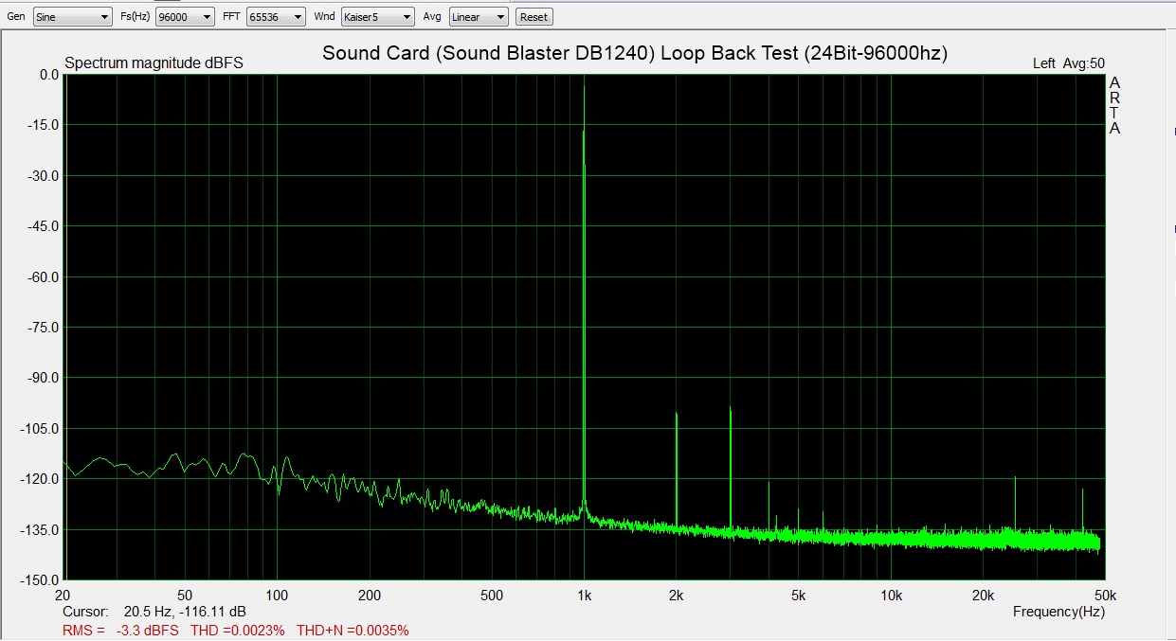Viewport: 1176px width, 641px height.
Task: Click the Spectrum magnitude dBFS label
Action: coord(154,63)
